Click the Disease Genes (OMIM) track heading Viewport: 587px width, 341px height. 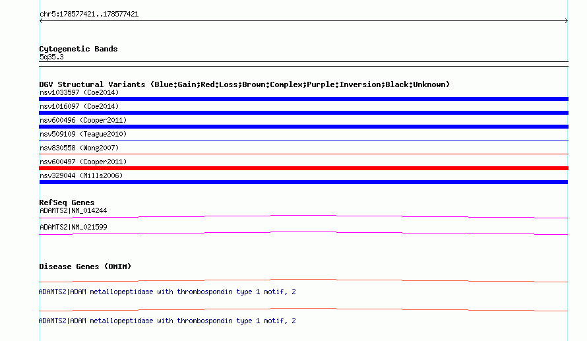tap(85, 266)
